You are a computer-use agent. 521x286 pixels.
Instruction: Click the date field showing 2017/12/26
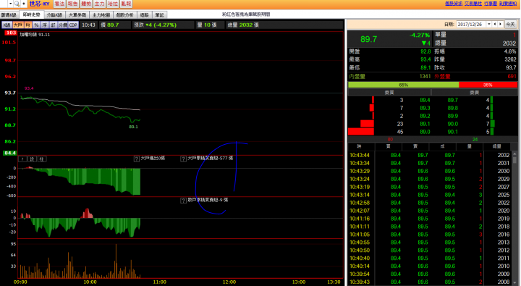click(471, 25)
